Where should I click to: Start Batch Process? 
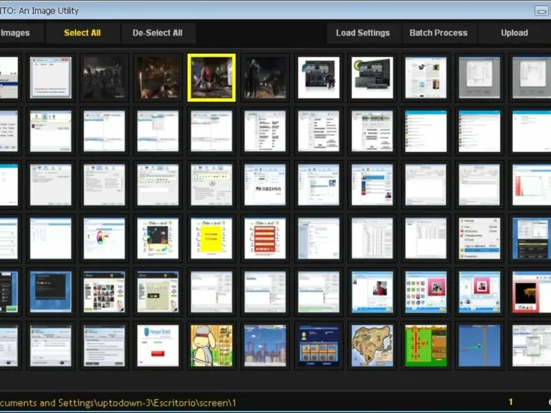438,32
